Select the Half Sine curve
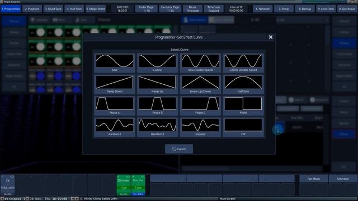The width and height of the screenshot is (358, 201). point(243,84)
